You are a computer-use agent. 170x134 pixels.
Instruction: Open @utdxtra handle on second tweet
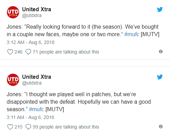(32, 83)
